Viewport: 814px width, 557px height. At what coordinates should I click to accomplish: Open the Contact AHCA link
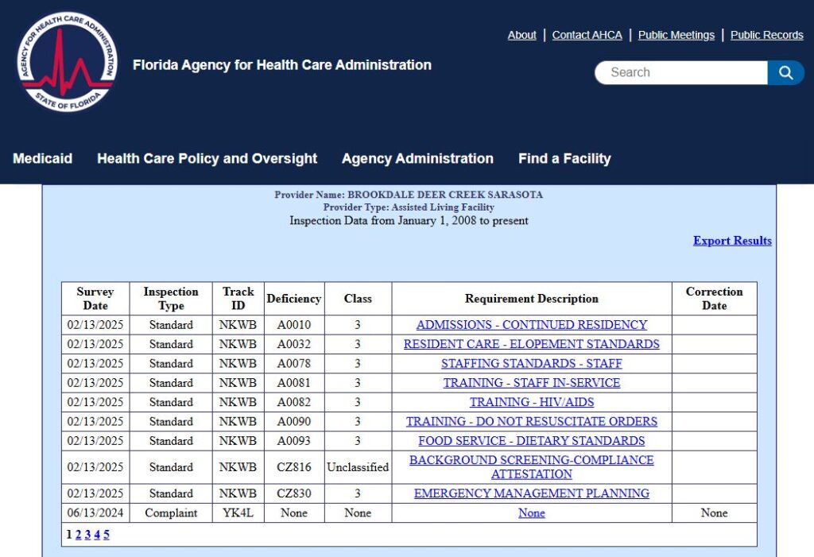pos(587,35)
